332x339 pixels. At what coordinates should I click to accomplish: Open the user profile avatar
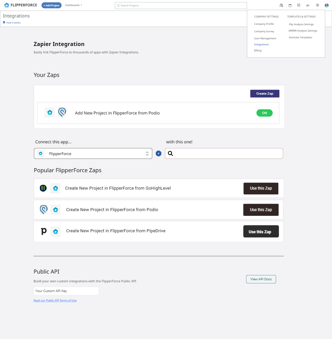(327, 5)
